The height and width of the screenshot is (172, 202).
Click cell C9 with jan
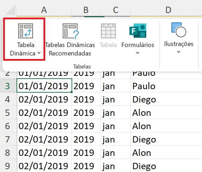click(x=116, y=166)
